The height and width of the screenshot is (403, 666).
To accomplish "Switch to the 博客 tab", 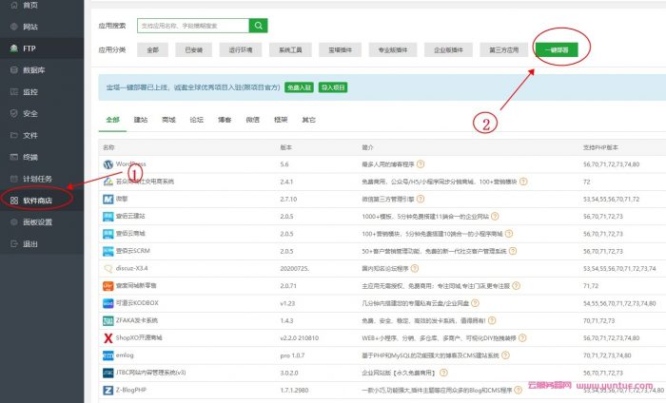I will [x=225, y=121].
